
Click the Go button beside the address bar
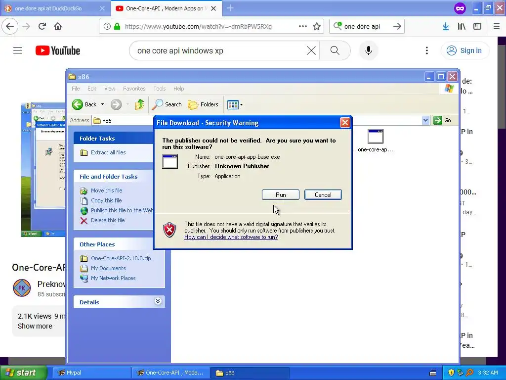442,120
